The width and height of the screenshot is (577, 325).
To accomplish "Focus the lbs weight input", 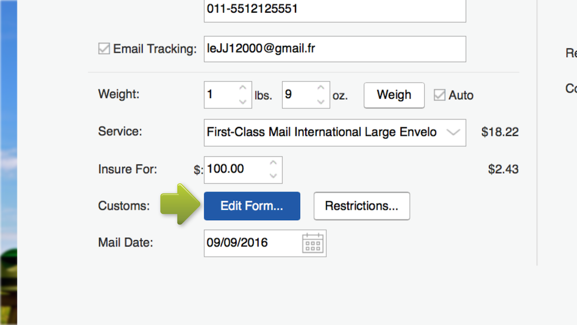I will [x=219, y=95].
